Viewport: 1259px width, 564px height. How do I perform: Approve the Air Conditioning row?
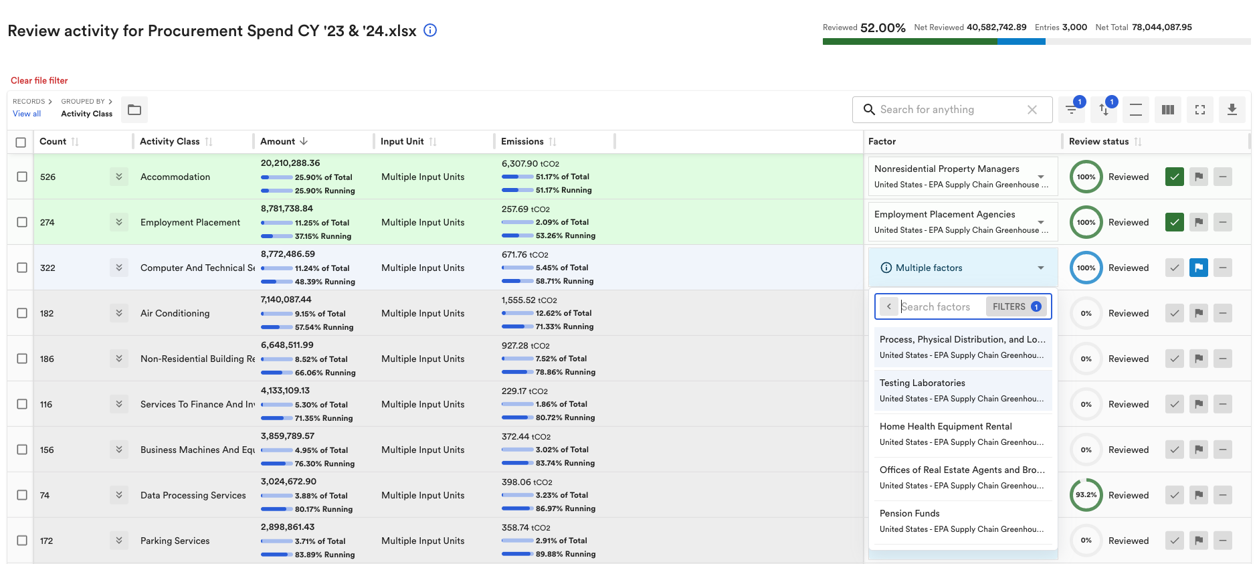pos(1175,313)
